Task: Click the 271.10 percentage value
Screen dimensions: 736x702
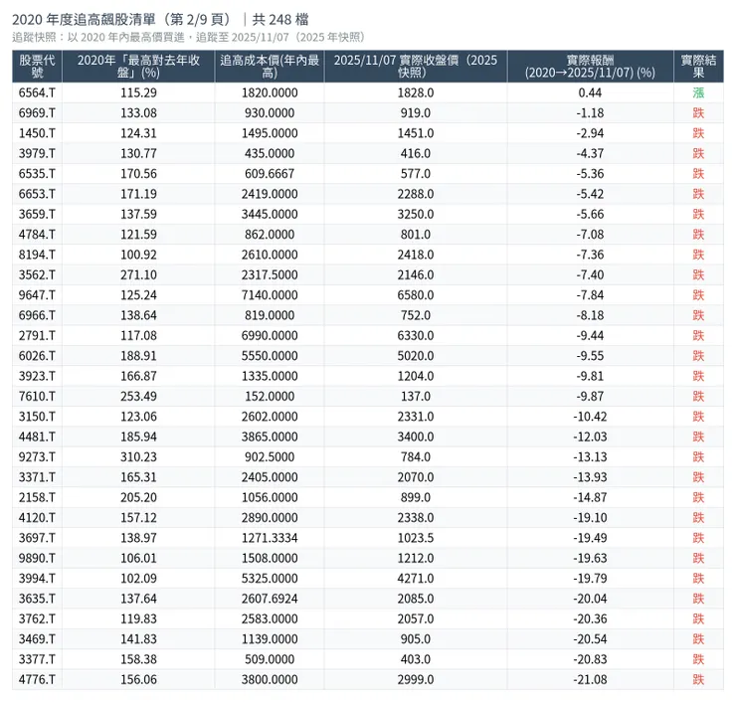Action: (138, 274)
